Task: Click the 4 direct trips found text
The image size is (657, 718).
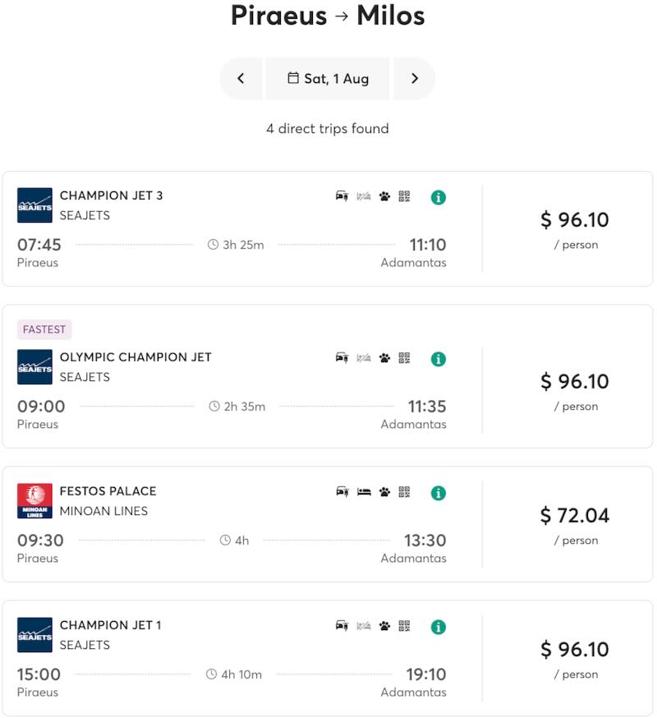Action: [328, 128]
